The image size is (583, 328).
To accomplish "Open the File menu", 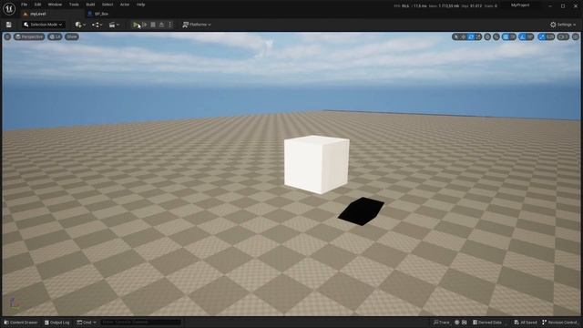I will pos(25,5).
